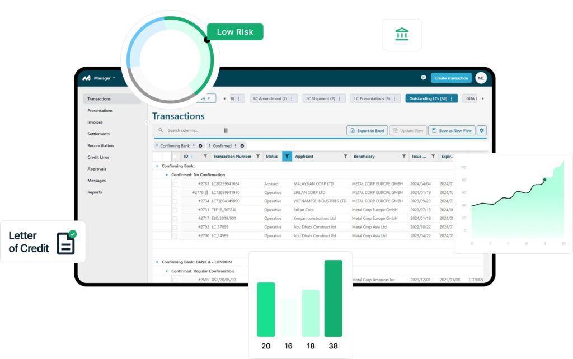This screenshot has height=359, width=573.
Task: Click the Export to Excel button
Action: 367,130
